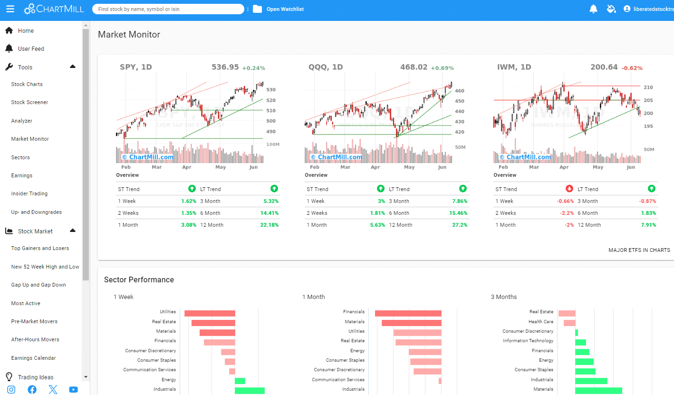Click the Stock Market chart icon
Image resolution: width=674 pixels, height=395 pixels.
click(9, 231)
